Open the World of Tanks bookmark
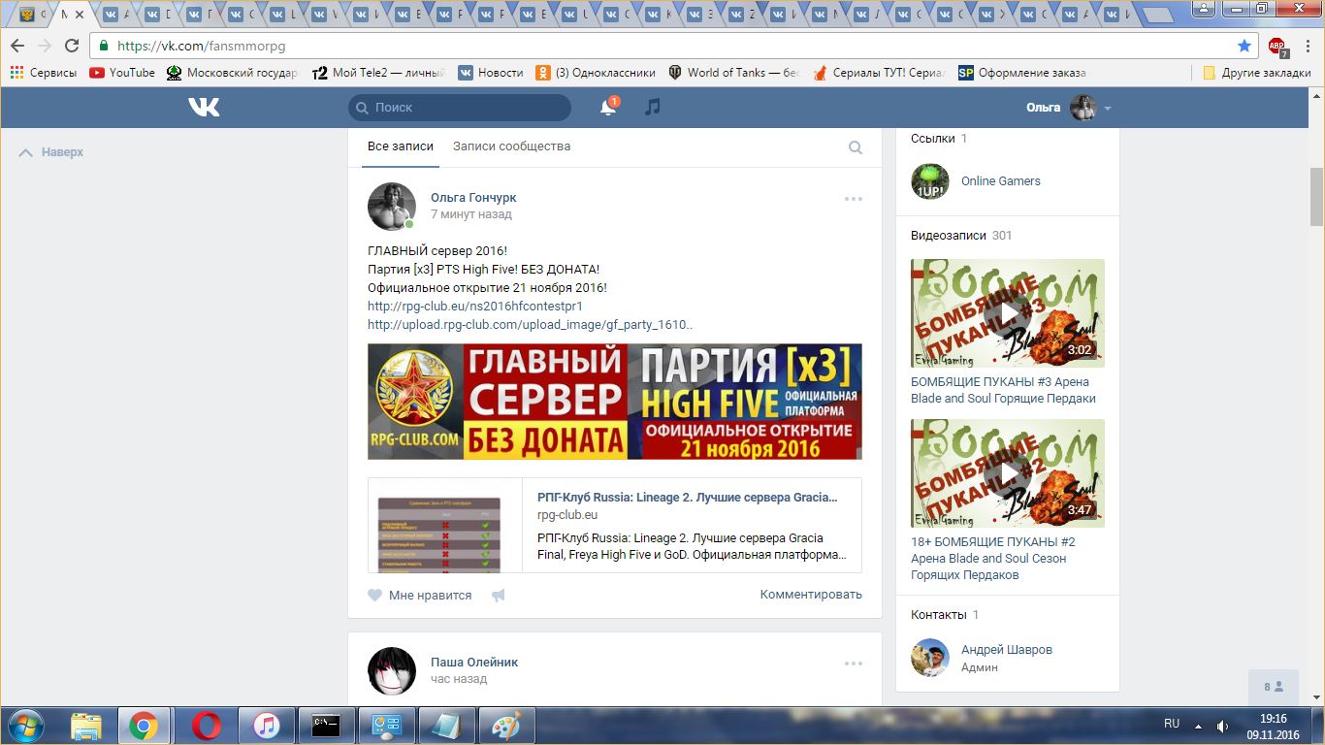The height and width of the screenshot is (745, 1325). [x=734, y=73]
